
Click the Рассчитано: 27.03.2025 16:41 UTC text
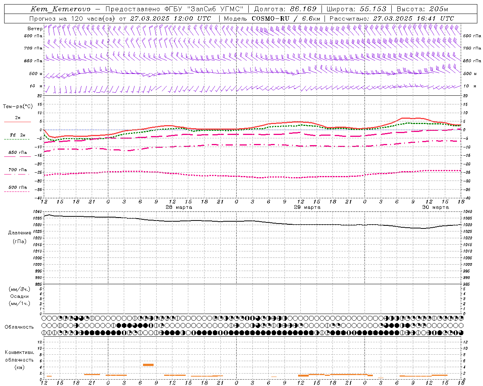(x=392, y=18)
